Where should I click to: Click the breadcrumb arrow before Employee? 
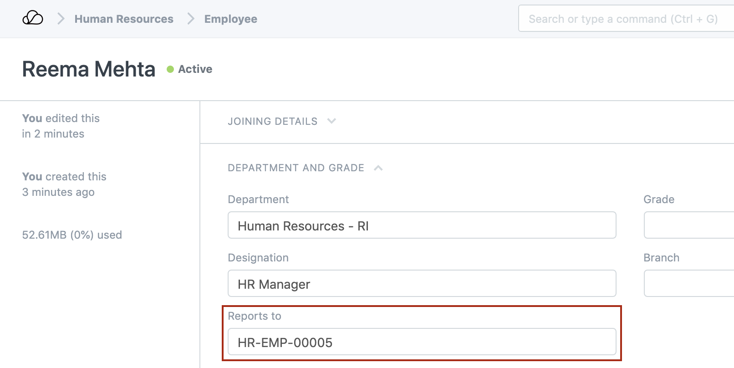(191, 19)
